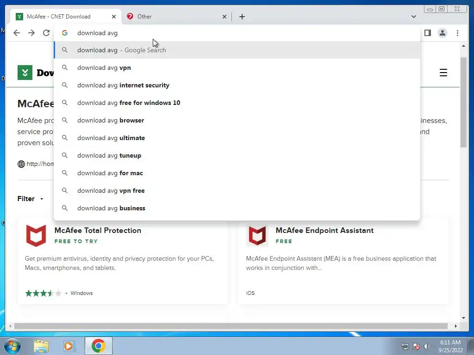Open Windows Media Player in the taskbar
474x355 pixels.
pos(69,346)
